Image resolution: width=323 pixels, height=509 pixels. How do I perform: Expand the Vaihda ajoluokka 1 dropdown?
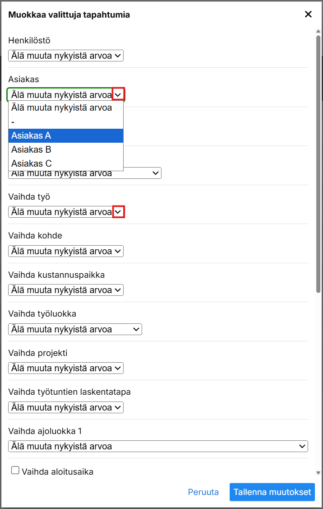[158, 446]
